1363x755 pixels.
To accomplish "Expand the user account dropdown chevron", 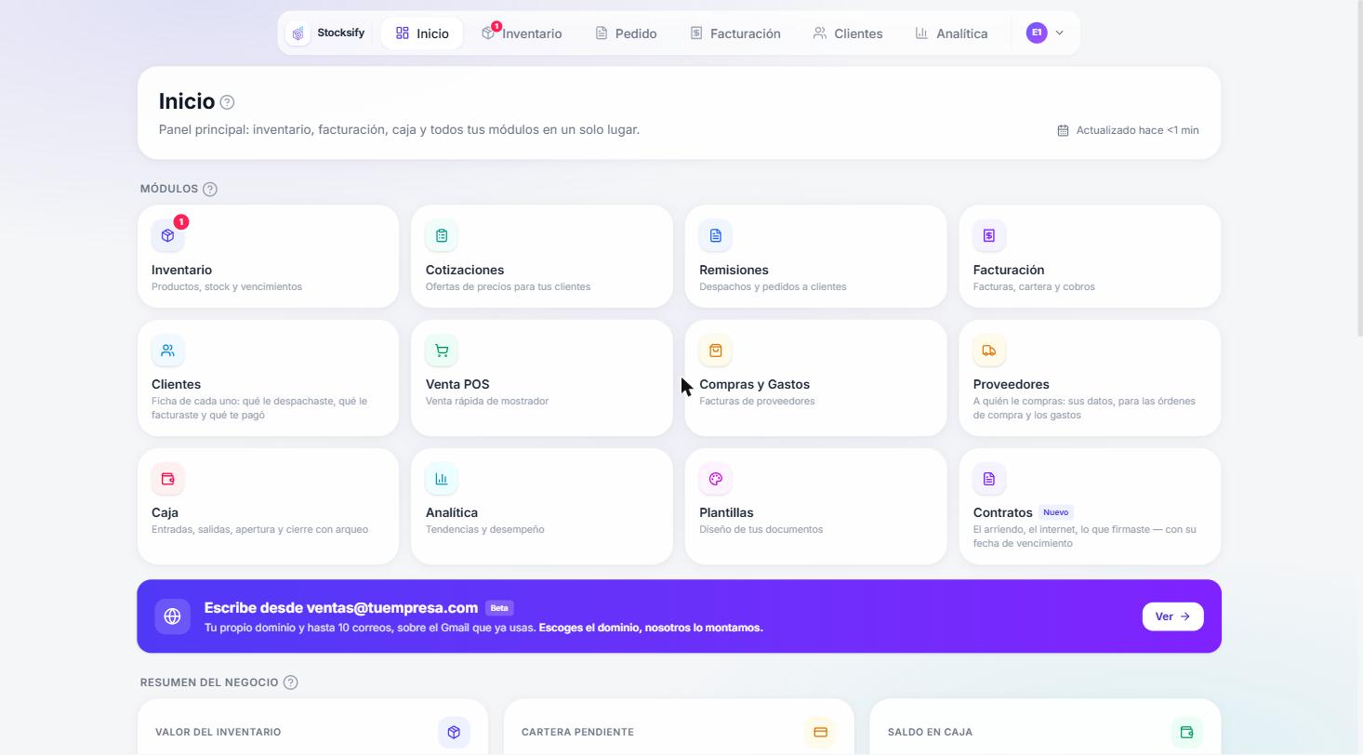I will click(x=1059, y=33).
